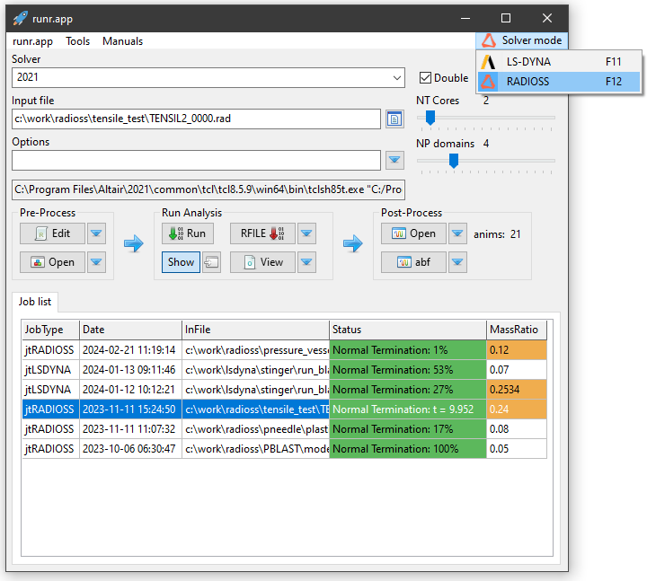Sort by the MassRatio column header
Screen dimensions: 647x581
(x=517, y=330)
